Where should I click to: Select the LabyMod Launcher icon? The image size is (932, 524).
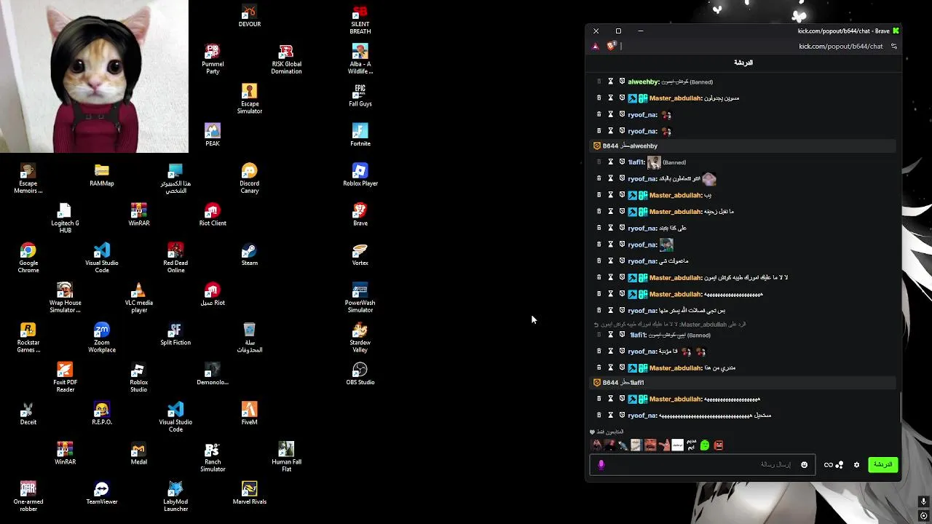(175, 498)
